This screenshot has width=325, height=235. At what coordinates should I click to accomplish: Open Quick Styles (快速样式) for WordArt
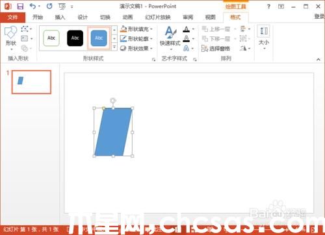coord(170,38)
